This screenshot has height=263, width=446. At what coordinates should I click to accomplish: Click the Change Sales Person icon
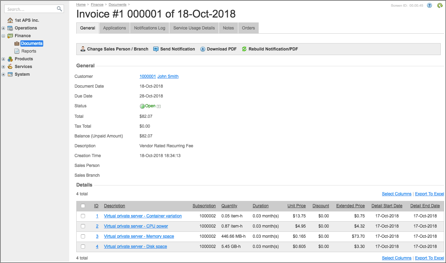click(x=83, y=49)
